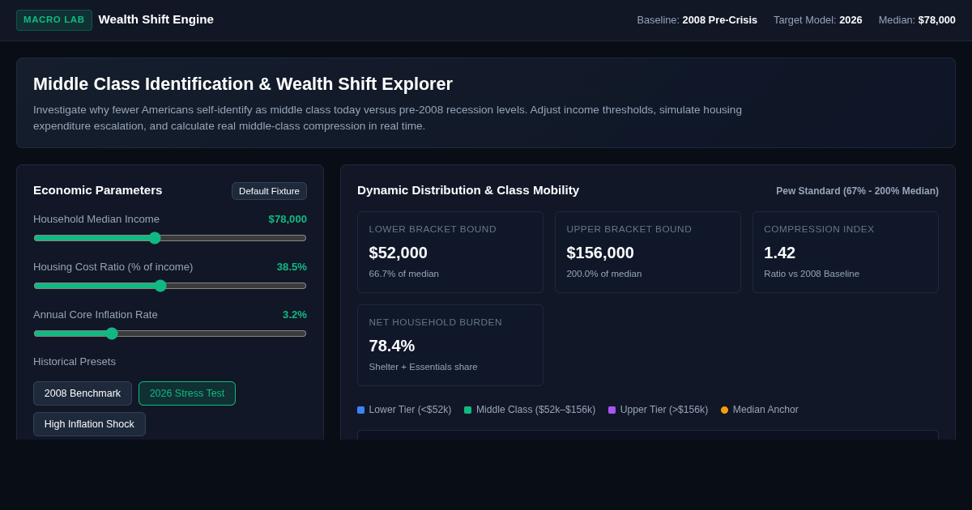Click the Annual Core Inflation Rate label

(96, 315)
